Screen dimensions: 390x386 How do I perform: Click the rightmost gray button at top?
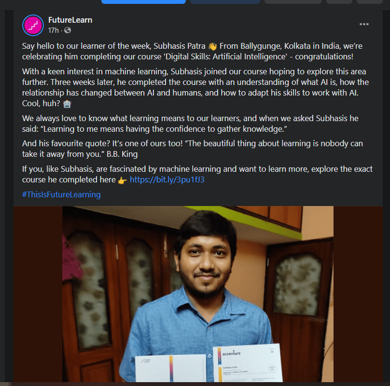pos(369,2)
